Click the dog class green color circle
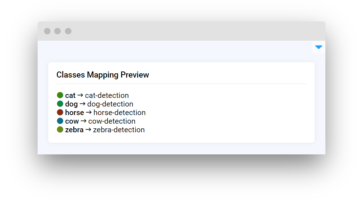 (x=60, y=104)
